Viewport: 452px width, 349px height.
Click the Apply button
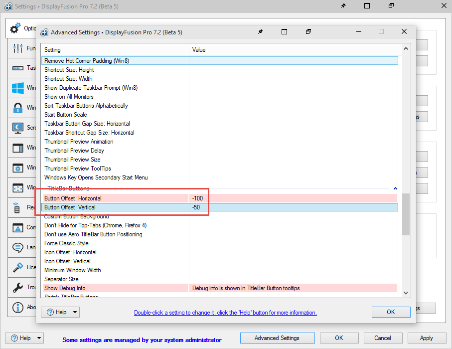click(426, 338)
